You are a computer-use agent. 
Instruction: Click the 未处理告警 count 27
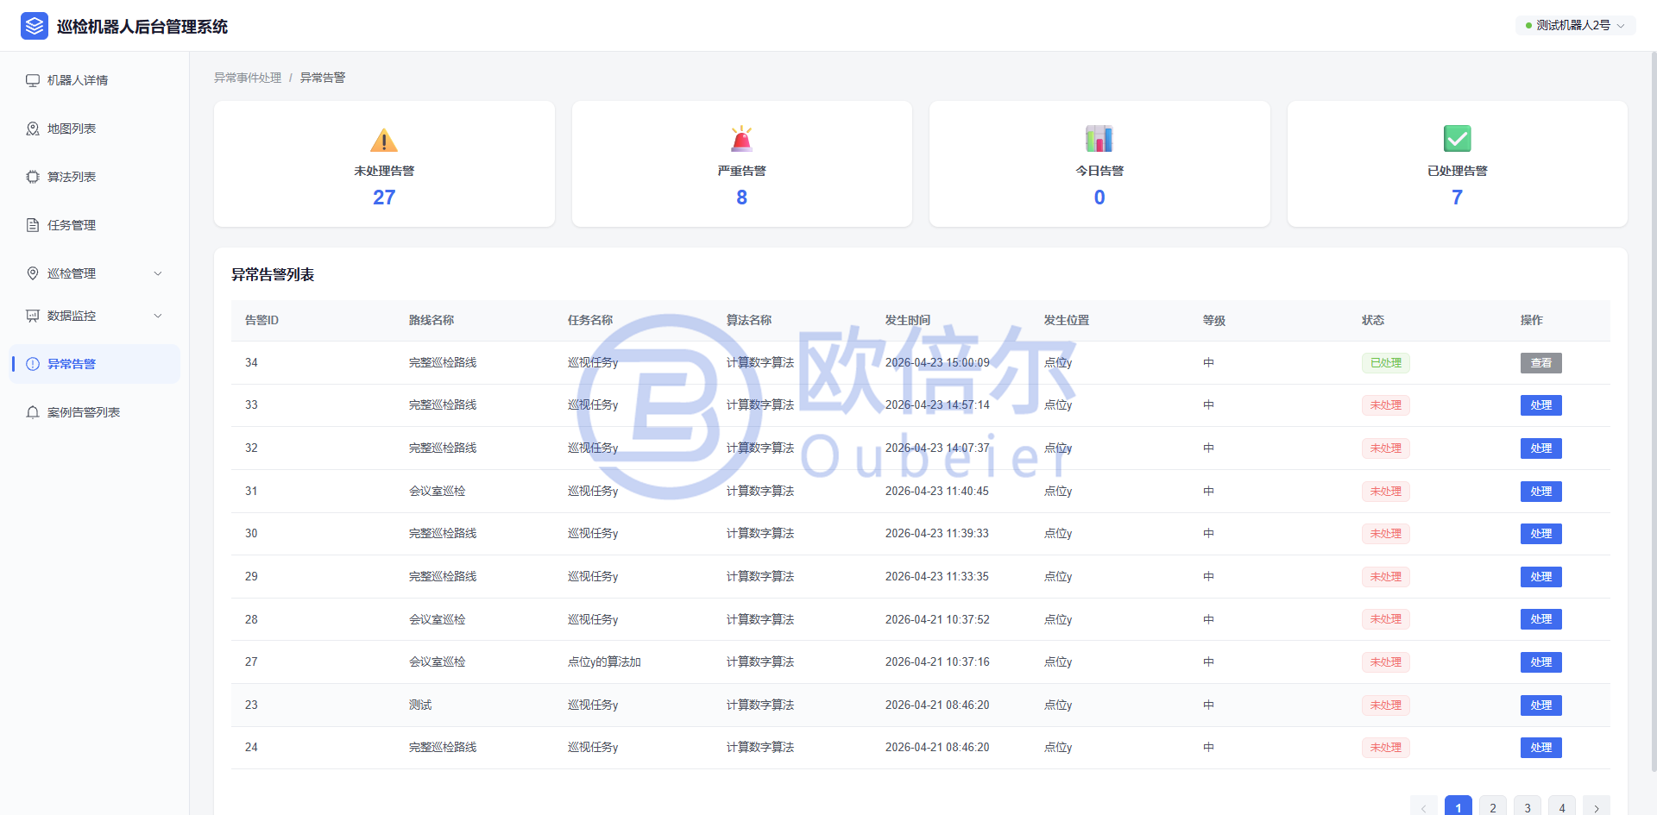click(x=384, y=197)
